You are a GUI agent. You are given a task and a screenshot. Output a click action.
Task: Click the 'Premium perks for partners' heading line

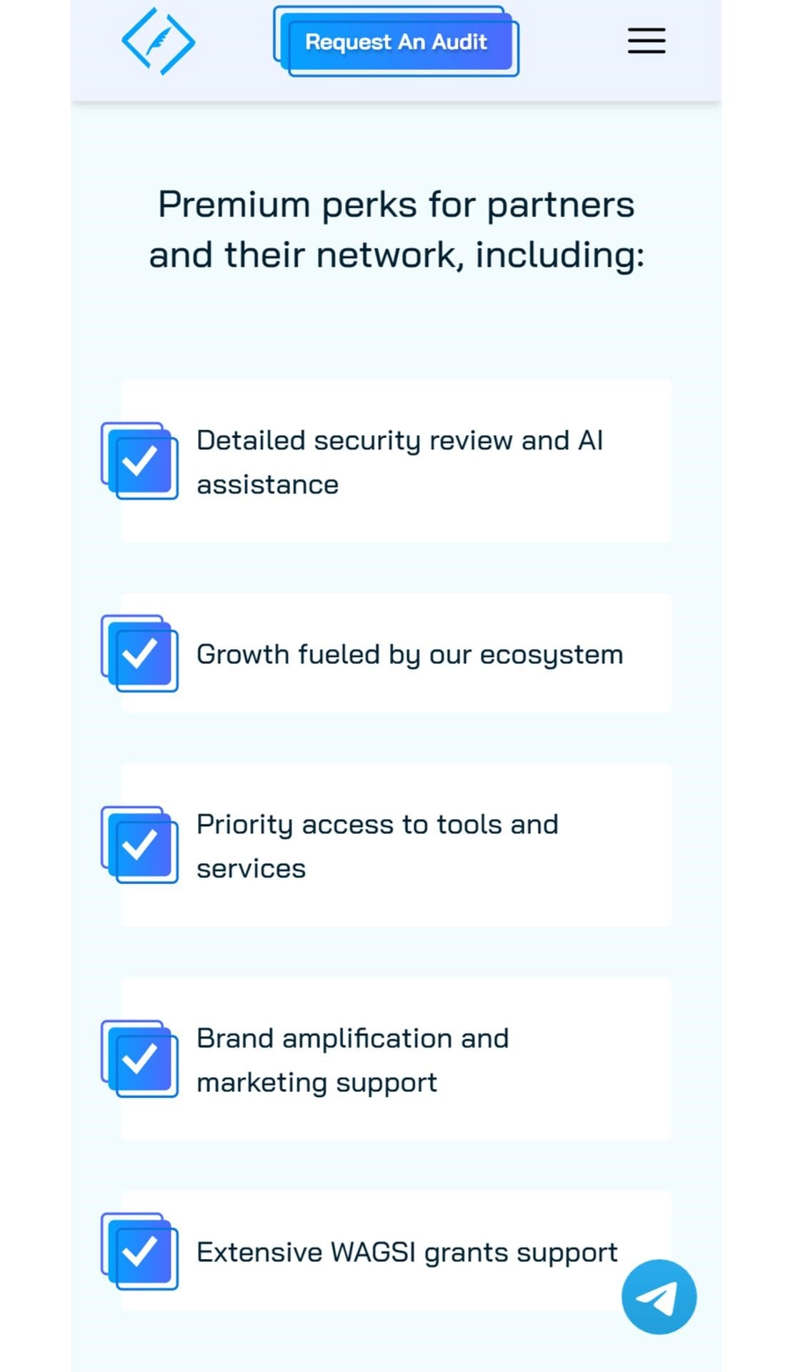point(396,204)
